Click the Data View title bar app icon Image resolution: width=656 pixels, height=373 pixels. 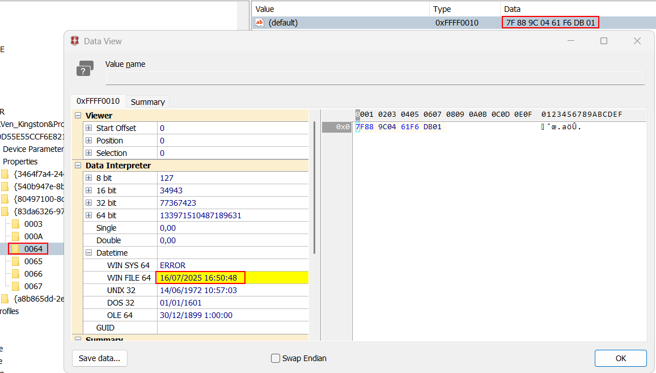[75, 41]
